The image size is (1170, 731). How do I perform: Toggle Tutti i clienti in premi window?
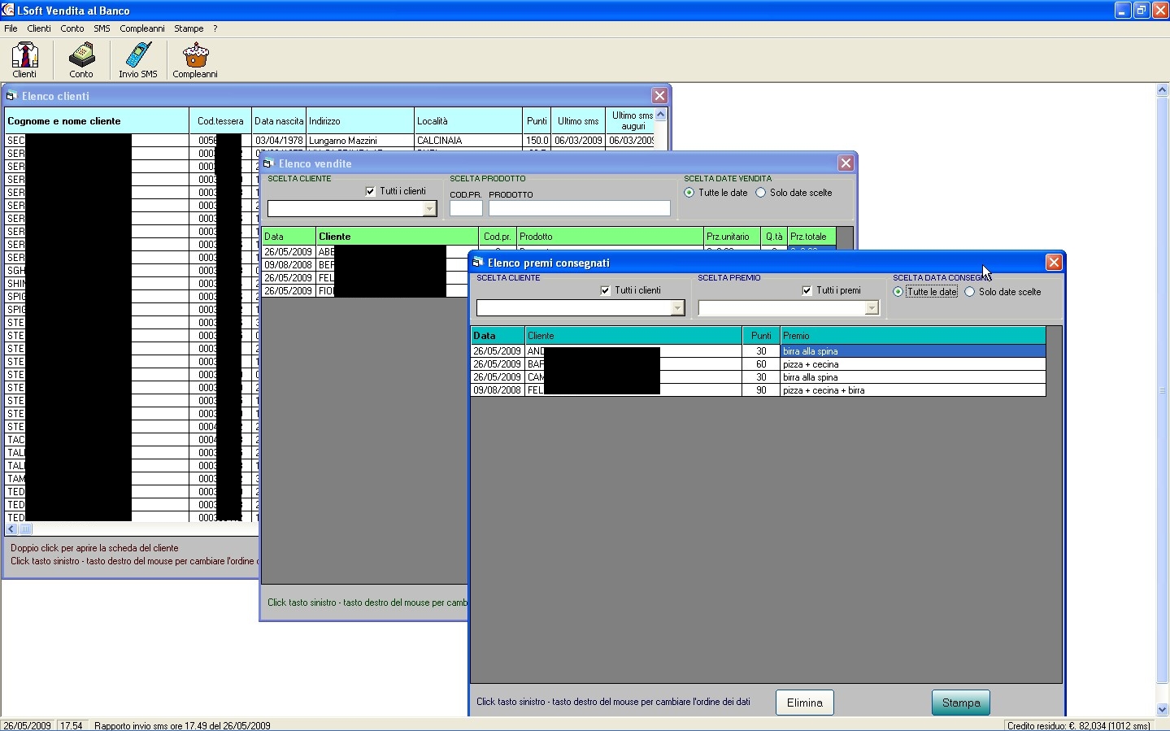click(x=605, y=290)
